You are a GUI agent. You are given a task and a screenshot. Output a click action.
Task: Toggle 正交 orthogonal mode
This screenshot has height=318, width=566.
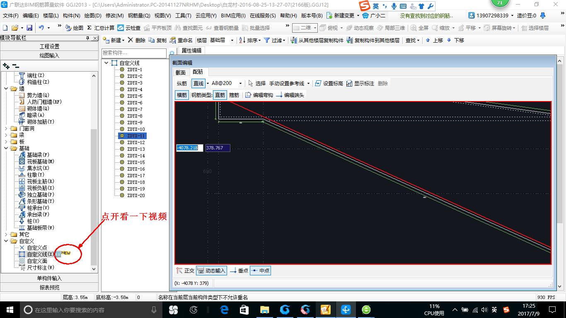click(x=185, y=270)
